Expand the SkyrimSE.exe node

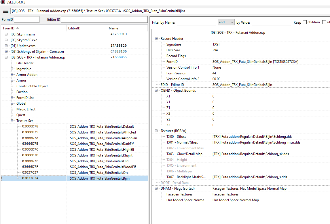pos(6,40)
